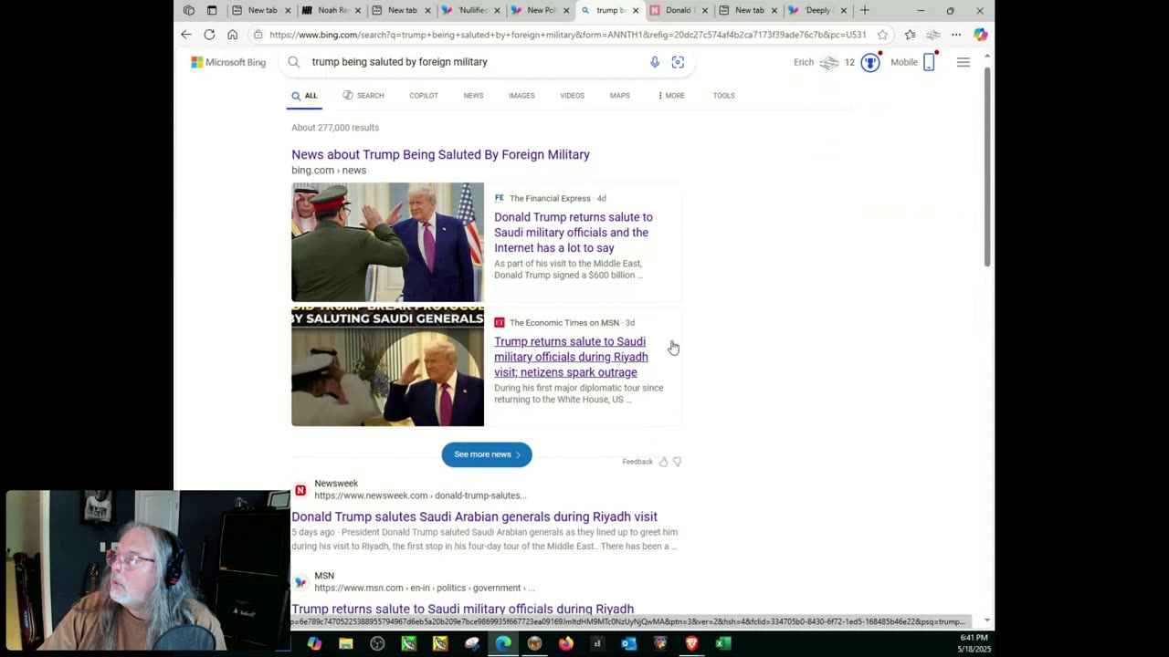Start voice search with the microphone
Image resolution: width=1169 pixels, height=657 pixels.
tap(655, 62)
